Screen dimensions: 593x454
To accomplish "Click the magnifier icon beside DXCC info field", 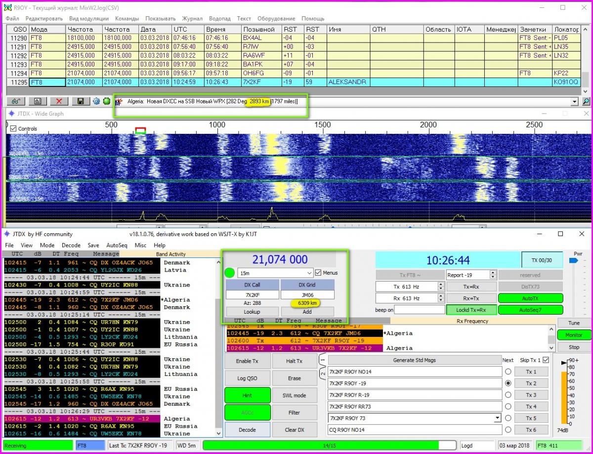I will [x=586, y=101].
